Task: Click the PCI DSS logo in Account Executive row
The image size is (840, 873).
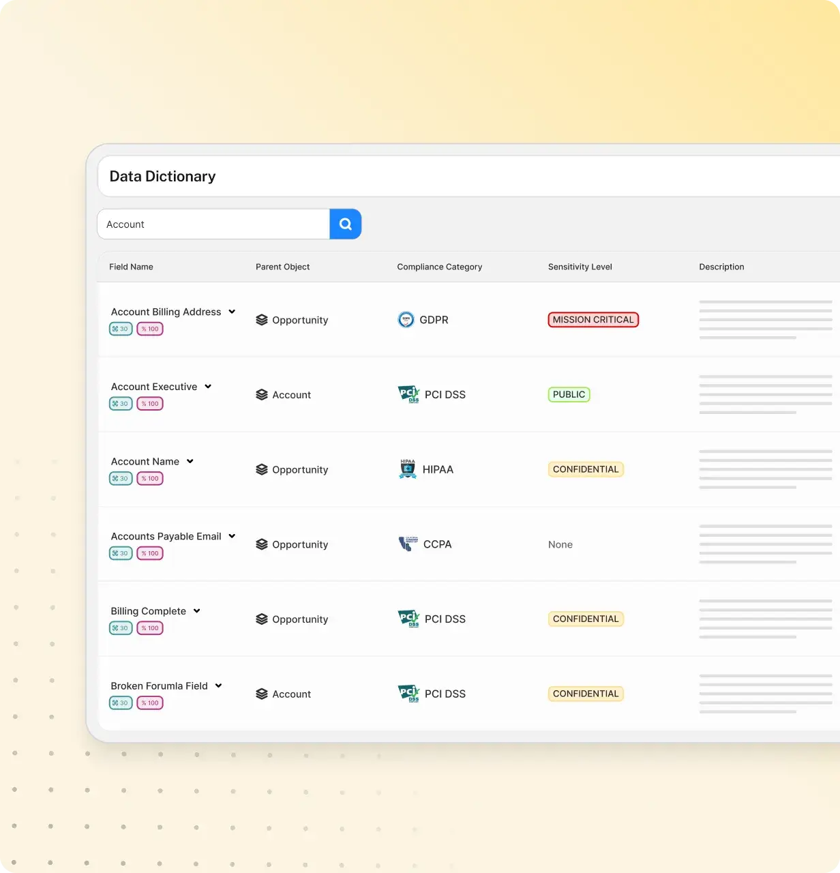Action: tap(408, 394)
